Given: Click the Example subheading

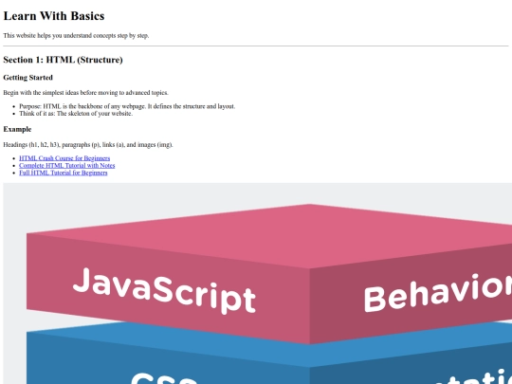Looking at the screenshot, I should point(17,129).
